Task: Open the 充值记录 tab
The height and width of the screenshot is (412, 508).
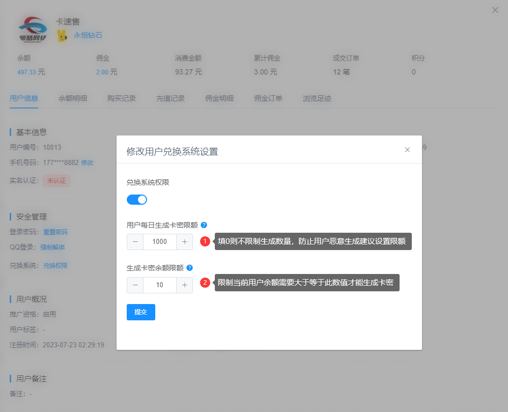Action: 171,98
